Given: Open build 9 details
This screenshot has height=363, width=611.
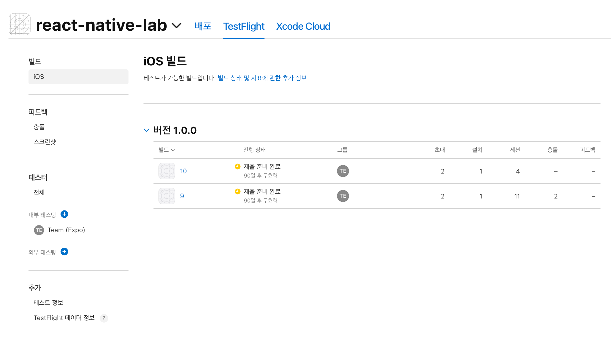Looking at the screenshot, I should tap(182, 196).
